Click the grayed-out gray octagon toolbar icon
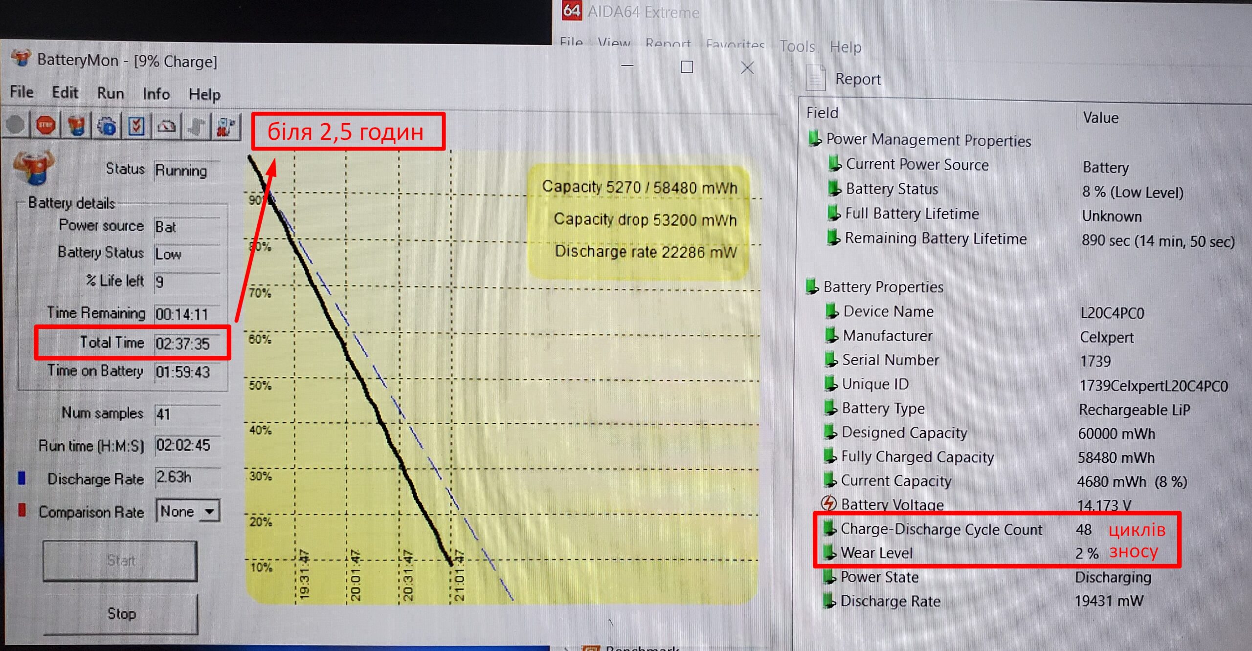Image resolution: width=1252 pixels, height=651 pixels. (16, 125)
